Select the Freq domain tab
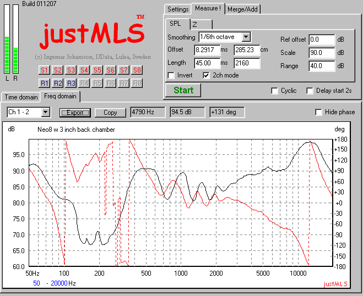 (x=60, y=96)
